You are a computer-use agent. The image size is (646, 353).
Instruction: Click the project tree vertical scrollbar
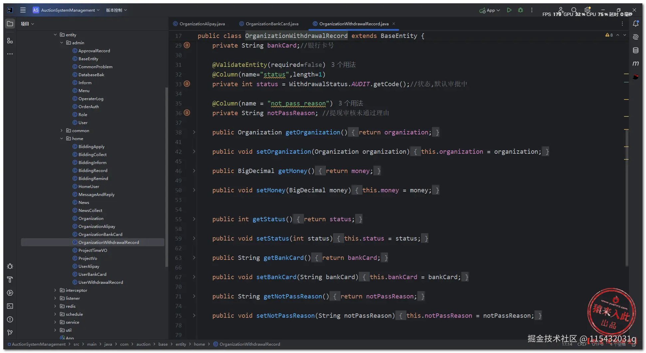(x=166, y=177)
